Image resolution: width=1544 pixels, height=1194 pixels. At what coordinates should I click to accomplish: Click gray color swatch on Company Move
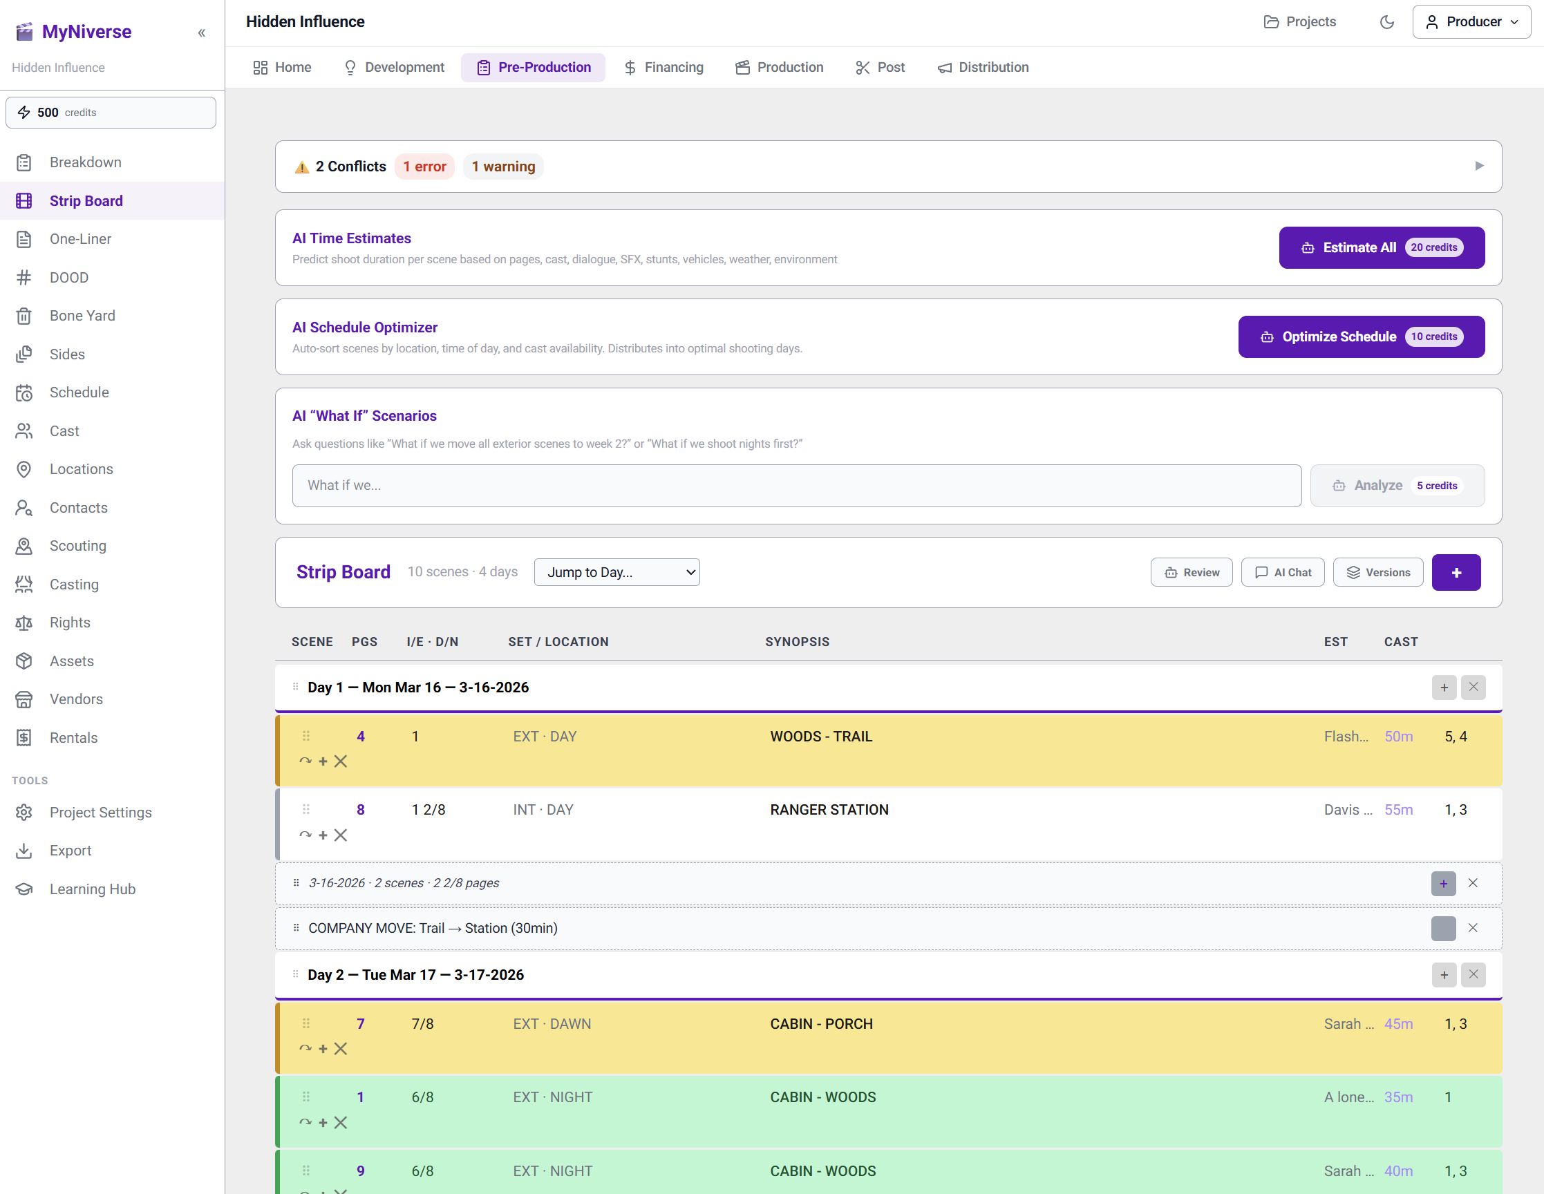coord(1443,928)
